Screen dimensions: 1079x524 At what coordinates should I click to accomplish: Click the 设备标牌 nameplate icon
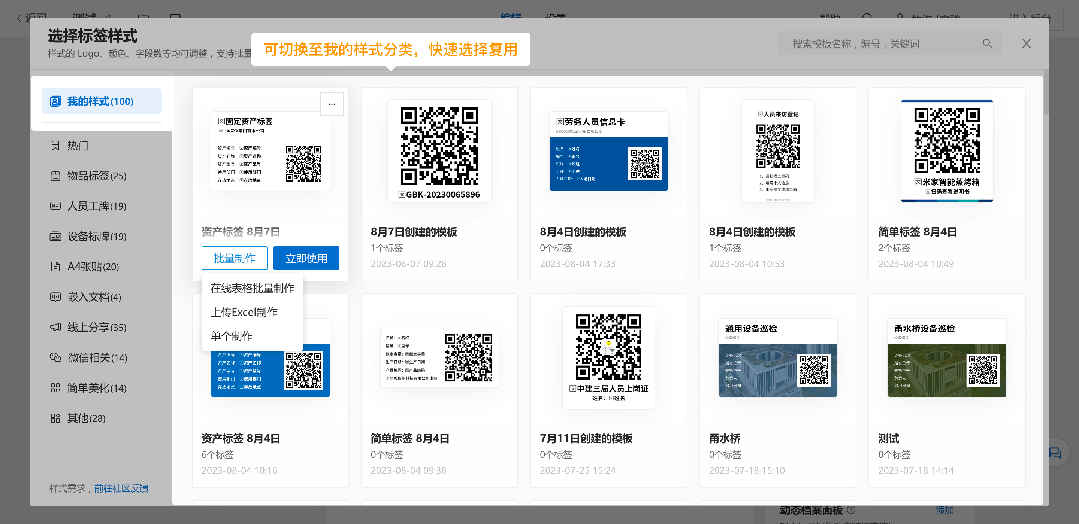pyautogui.click(x=55, y=237)
